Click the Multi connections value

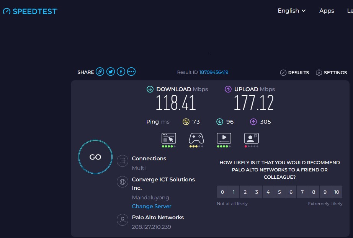pyautogui.click(x=139, y=168)
